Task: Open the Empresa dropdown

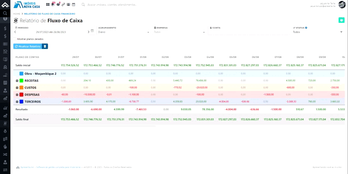Action: coord(179,32)
